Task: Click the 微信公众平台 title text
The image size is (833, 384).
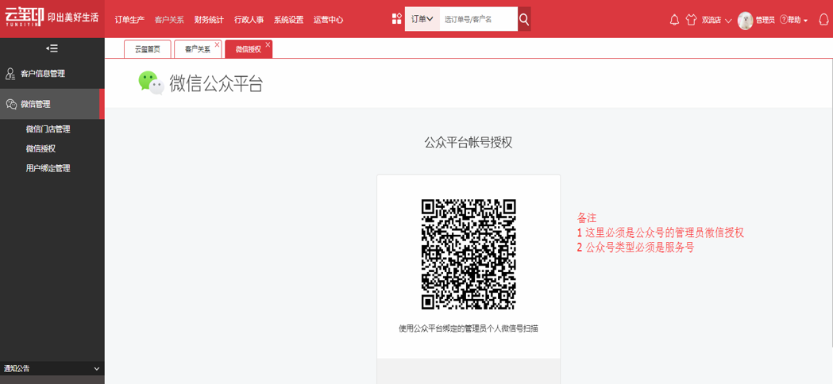Action: pyautogui.click(x=216, y=84)
